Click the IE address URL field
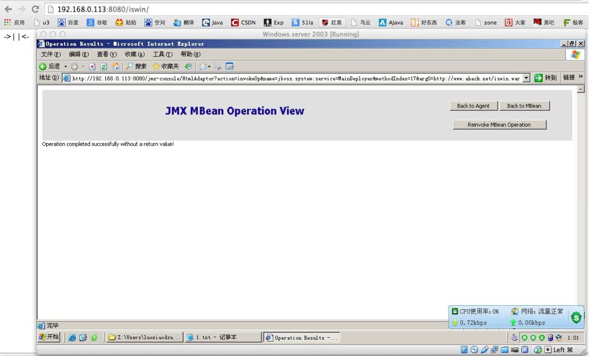 [295, 78]
